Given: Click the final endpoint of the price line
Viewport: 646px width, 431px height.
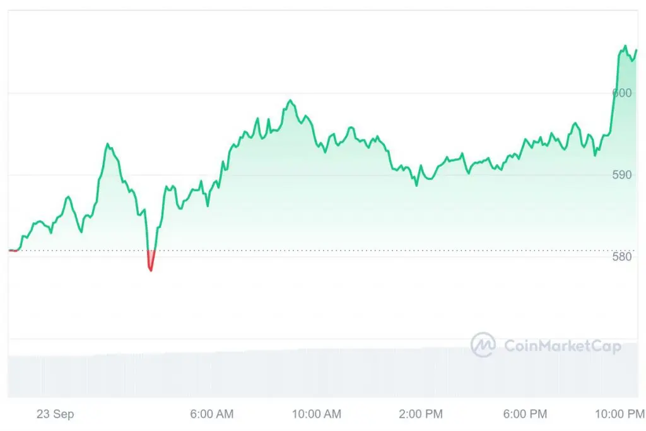Looking at the screenshot, I should coord(637,50).
